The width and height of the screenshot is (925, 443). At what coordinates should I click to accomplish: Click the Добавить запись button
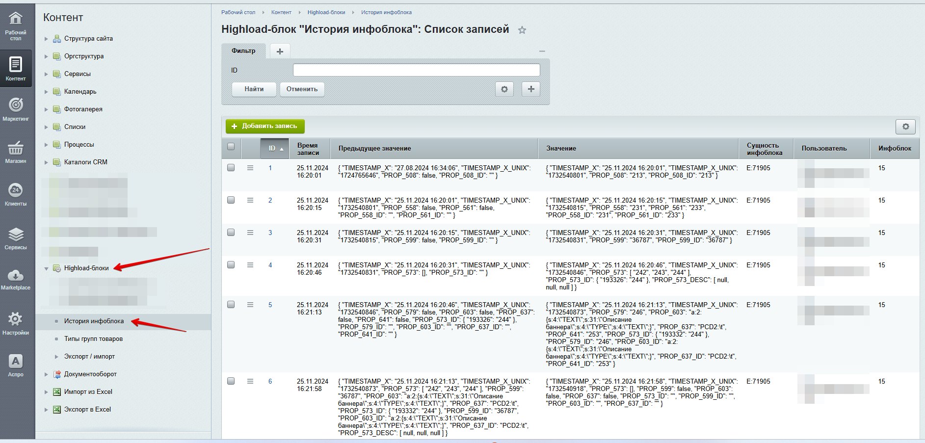coord(265,126)
